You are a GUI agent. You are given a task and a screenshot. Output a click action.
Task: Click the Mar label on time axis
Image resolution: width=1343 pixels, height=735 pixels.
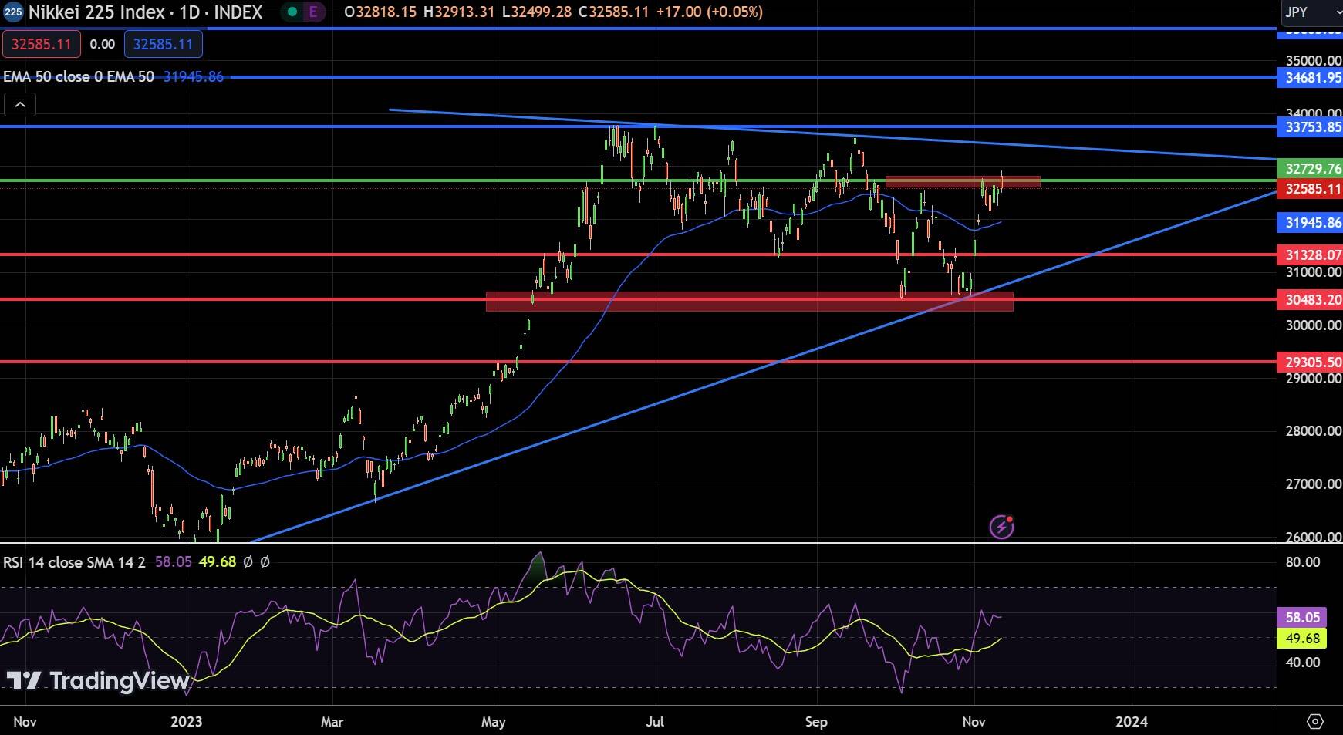(332, 722)
